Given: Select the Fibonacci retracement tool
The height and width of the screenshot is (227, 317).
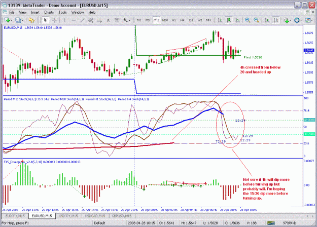Looking at the screenshot, I should point(99,20).
